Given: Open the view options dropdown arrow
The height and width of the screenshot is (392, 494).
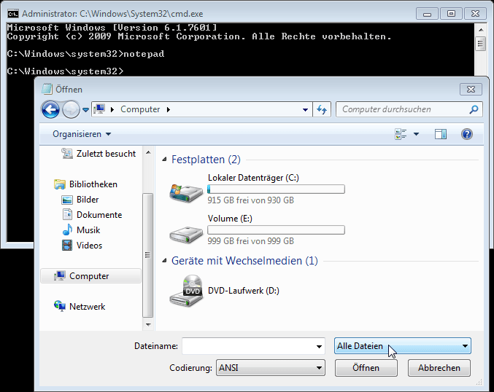Looking at the screenshot, I should click(x=416, y=134).
